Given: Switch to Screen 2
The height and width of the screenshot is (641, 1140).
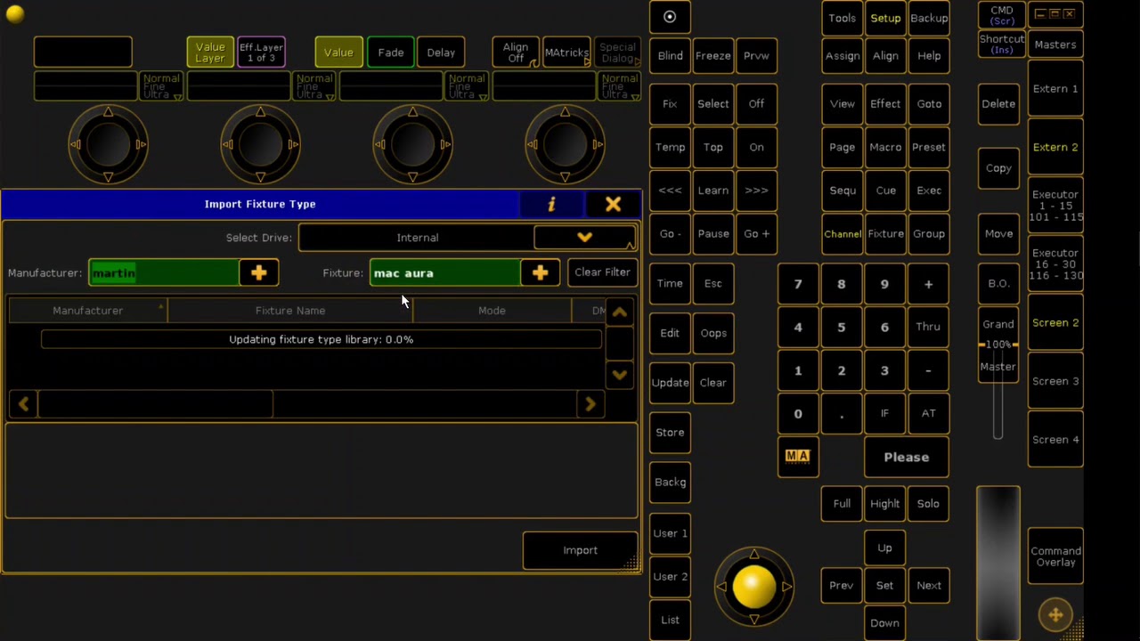Looking at the screenshot, I should 1055,323.
